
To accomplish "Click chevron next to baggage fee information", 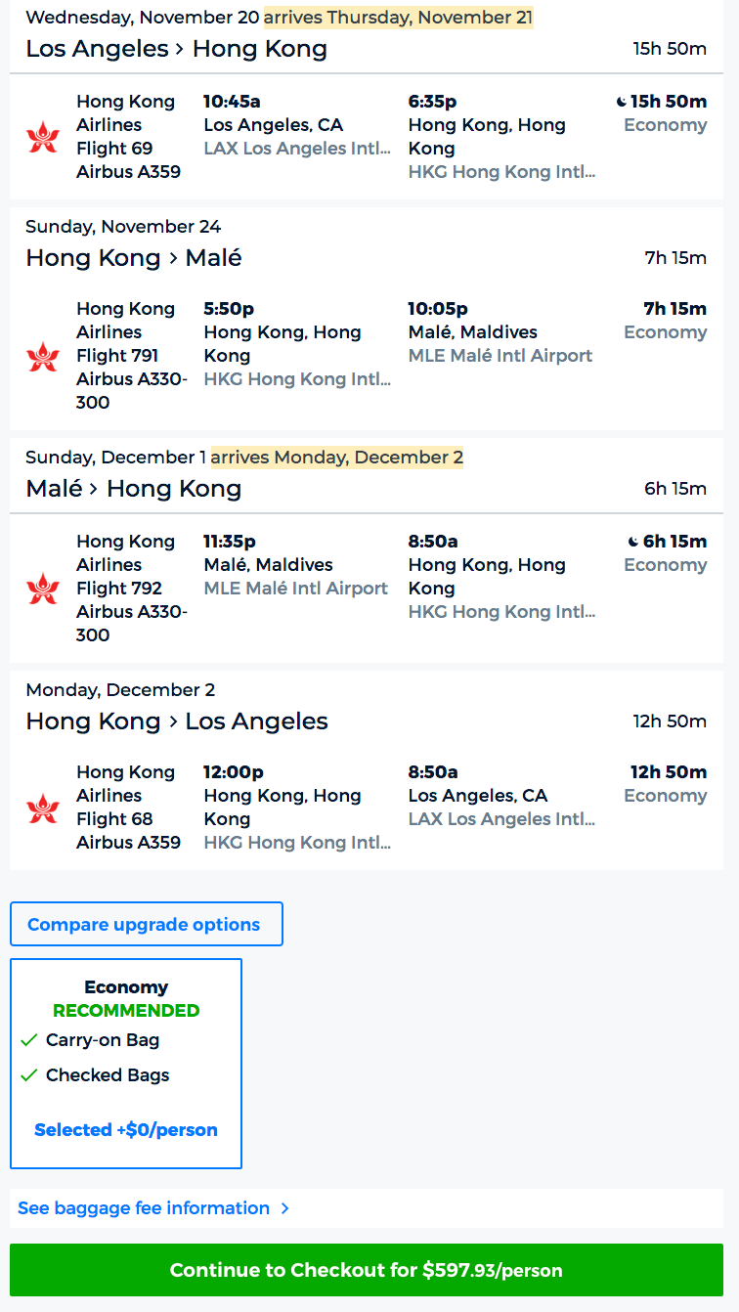I will tap(284, 1208).
